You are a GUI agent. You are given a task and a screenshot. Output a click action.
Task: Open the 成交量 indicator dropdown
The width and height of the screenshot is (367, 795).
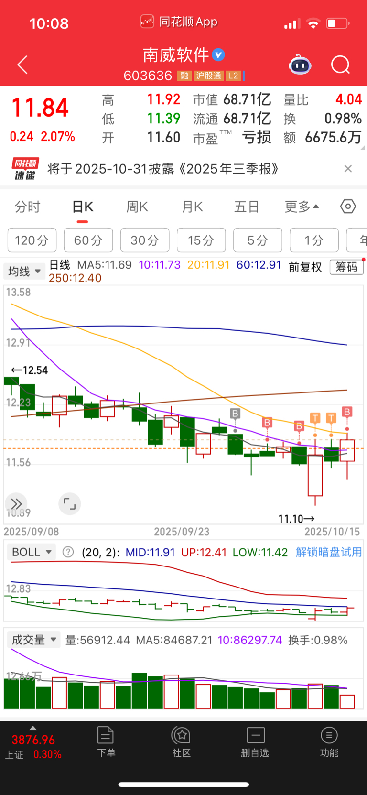(33, 640)
